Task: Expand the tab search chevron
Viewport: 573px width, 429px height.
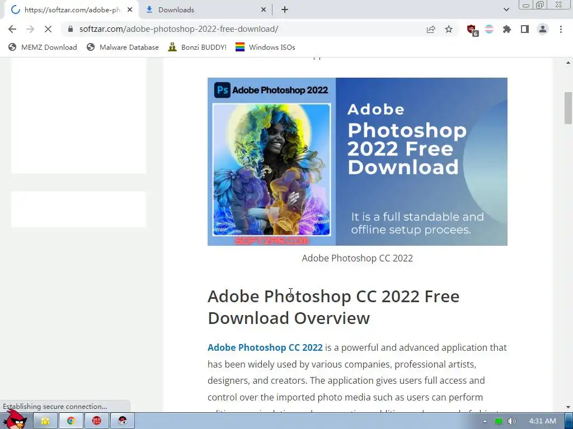Action: (506, 10)
